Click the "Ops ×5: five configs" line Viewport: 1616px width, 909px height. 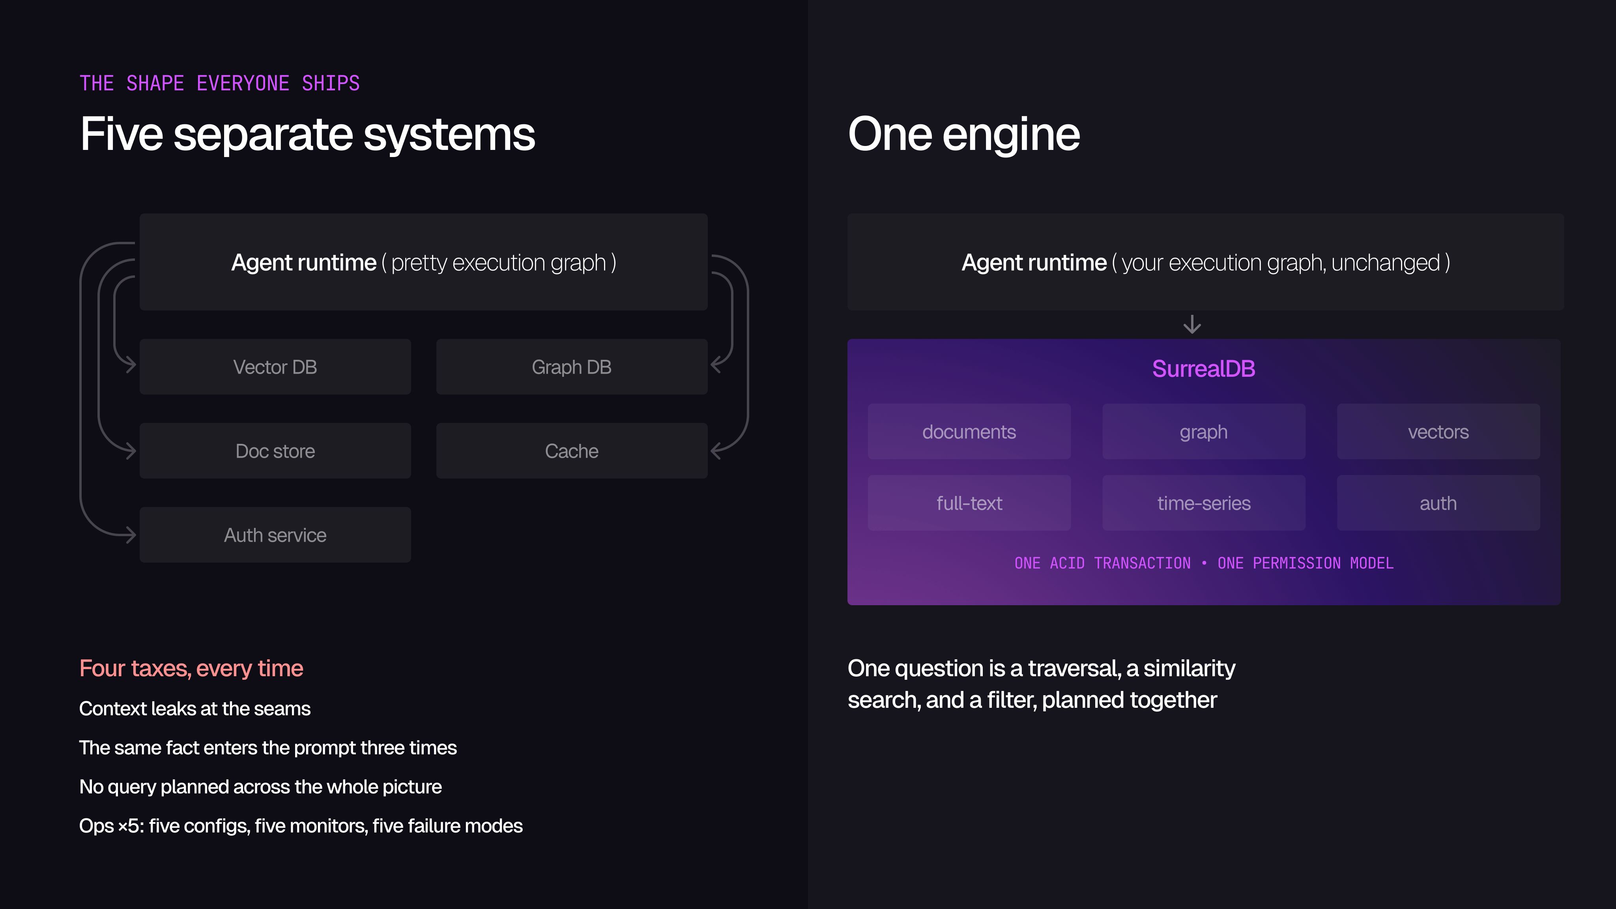pos(301,826)
